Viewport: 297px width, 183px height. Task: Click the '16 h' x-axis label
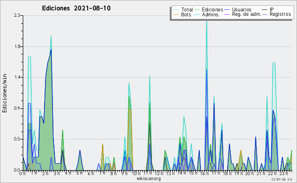click(x=204, y=174)
